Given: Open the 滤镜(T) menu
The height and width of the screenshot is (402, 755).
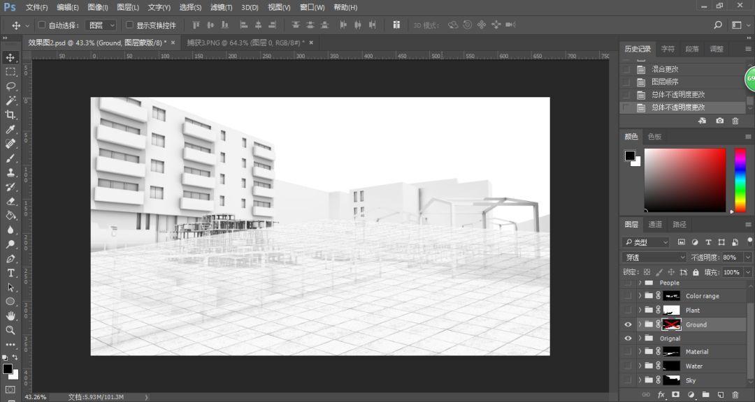Looking at the screenshot, I should pos(221,7).
